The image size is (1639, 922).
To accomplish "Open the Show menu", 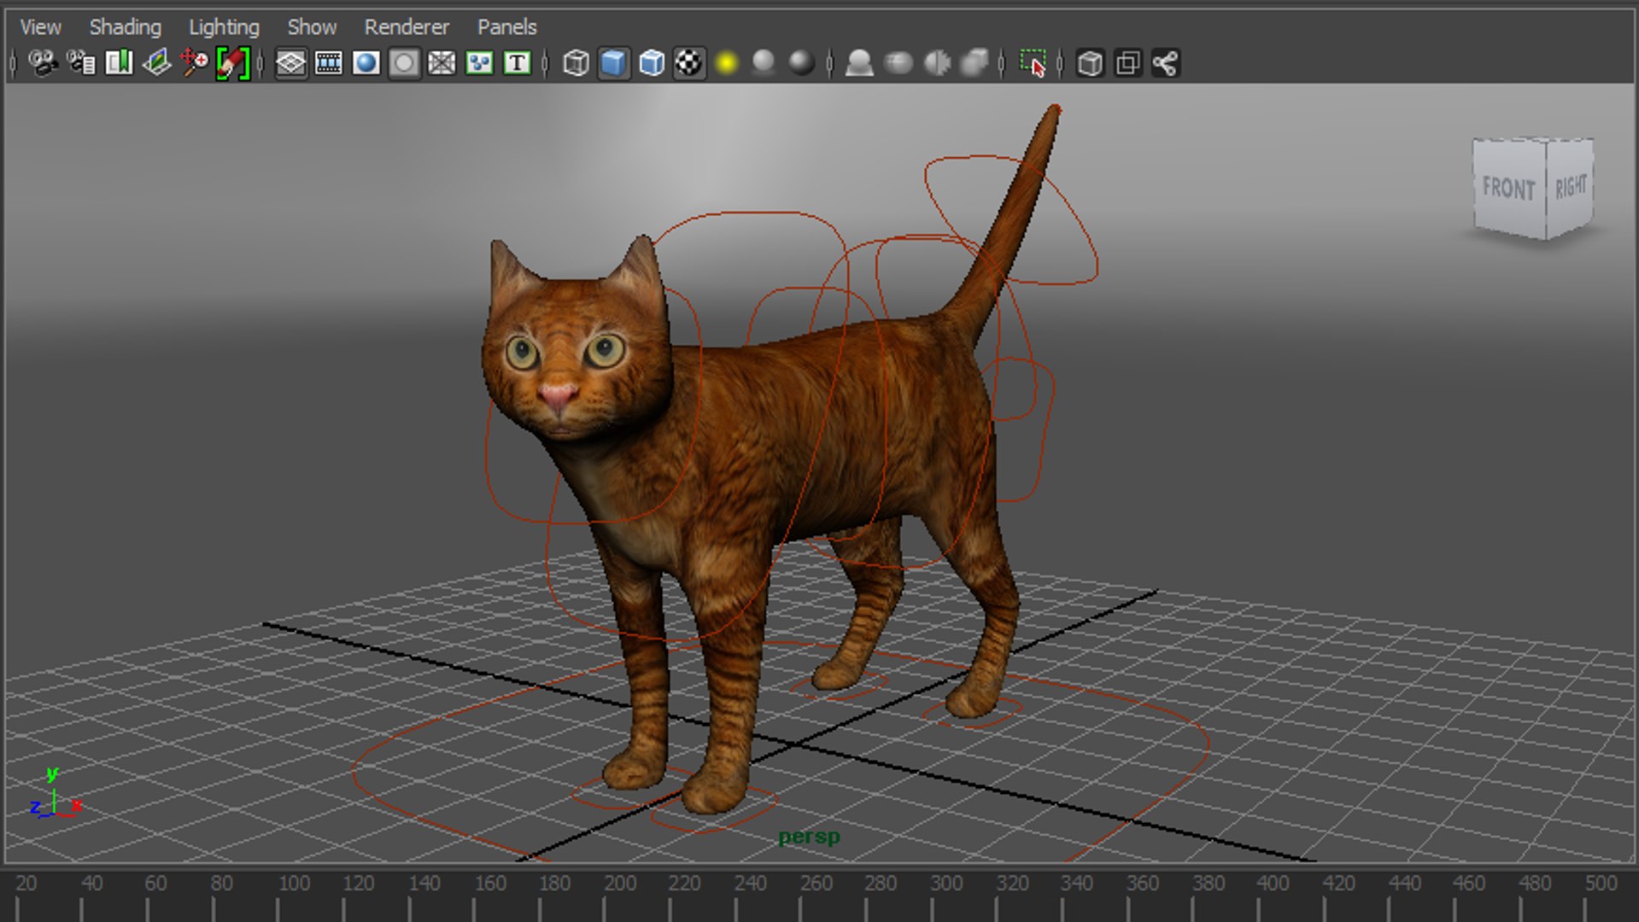I will click(x=312, y=27).
